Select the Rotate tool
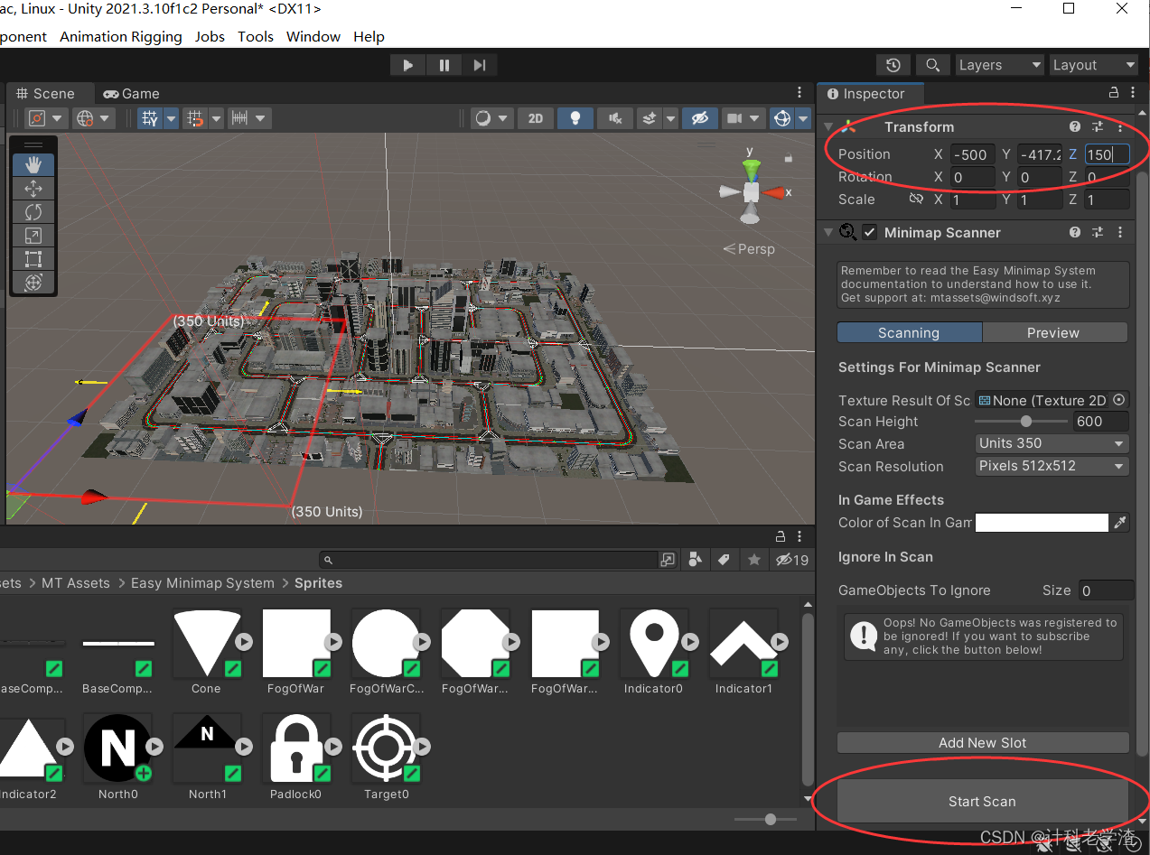 (33, 212)
